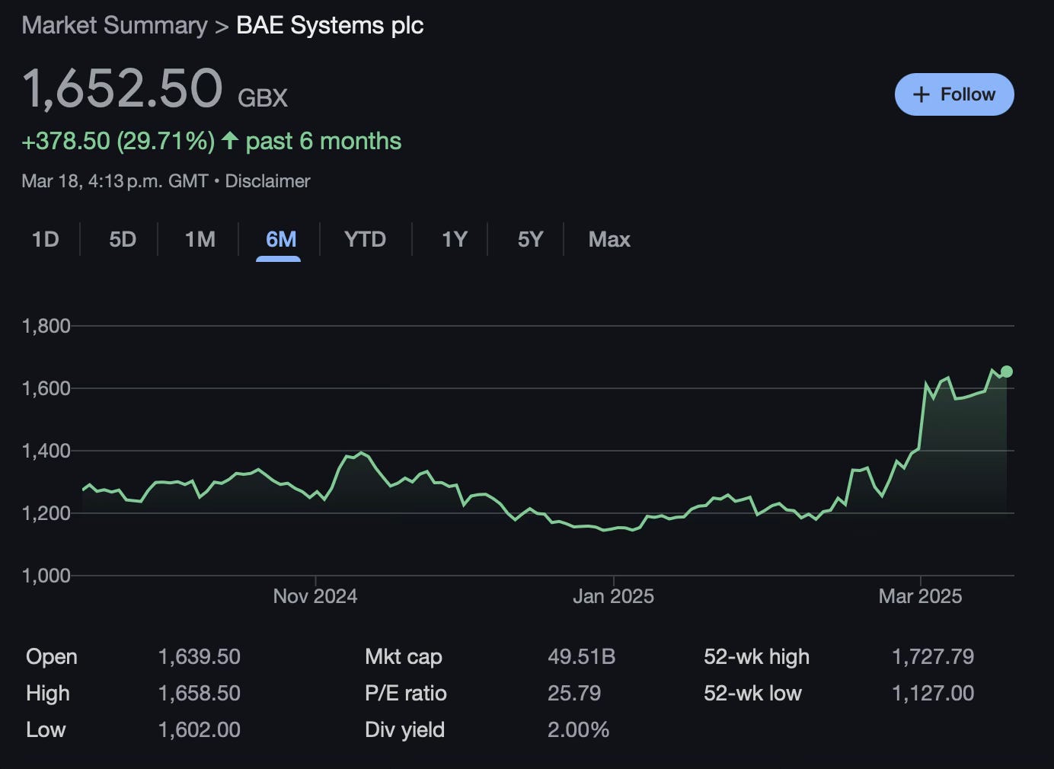Click the Div yield value 2.00%
The height and width of the screenshot is (769, 1054).
(x=578, y=729)
